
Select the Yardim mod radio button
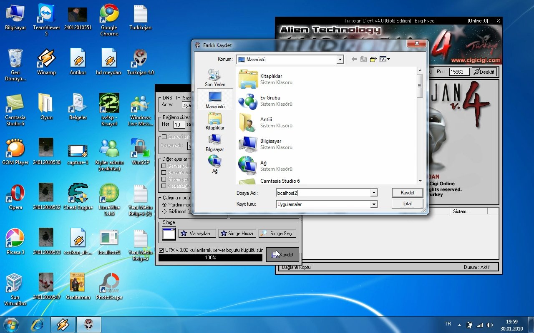(164, 205)
